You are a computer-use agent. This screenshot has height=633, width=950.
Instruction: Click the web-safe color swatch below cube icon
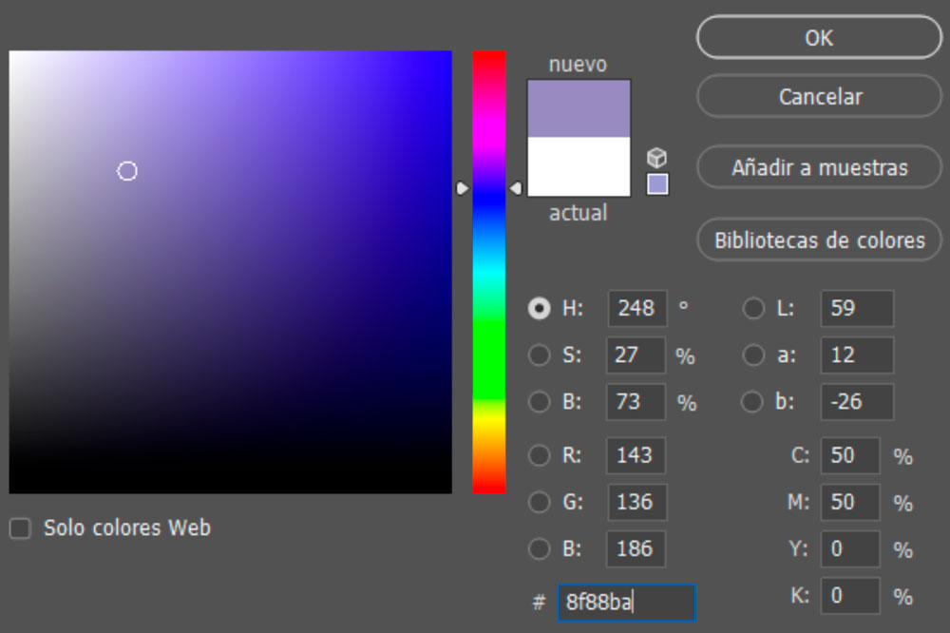click(657, 183)
